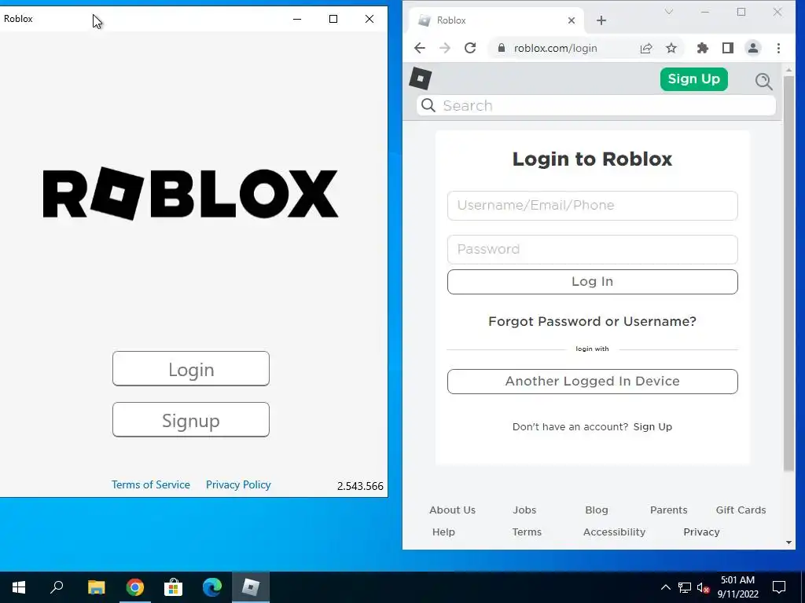The width and height of the screenshot is (805, 603).
Task: Maximize the Roblox app window
Action: coord(333,19)
